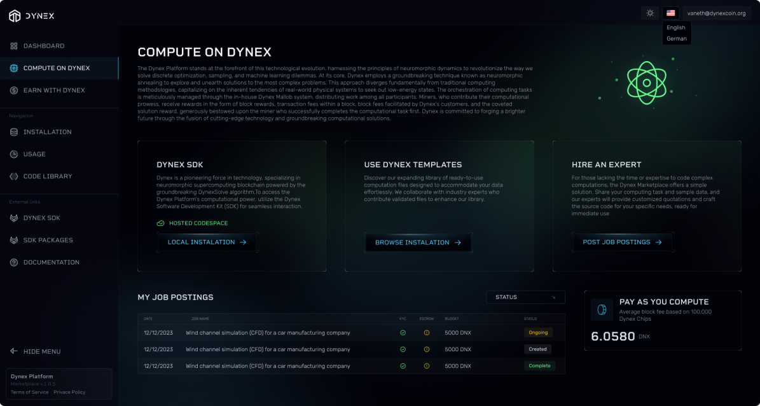This screenshot has height=406, width=760.
Task: Click escrow warning icon in Ongoing row
Action: click(x=427, y=333)
